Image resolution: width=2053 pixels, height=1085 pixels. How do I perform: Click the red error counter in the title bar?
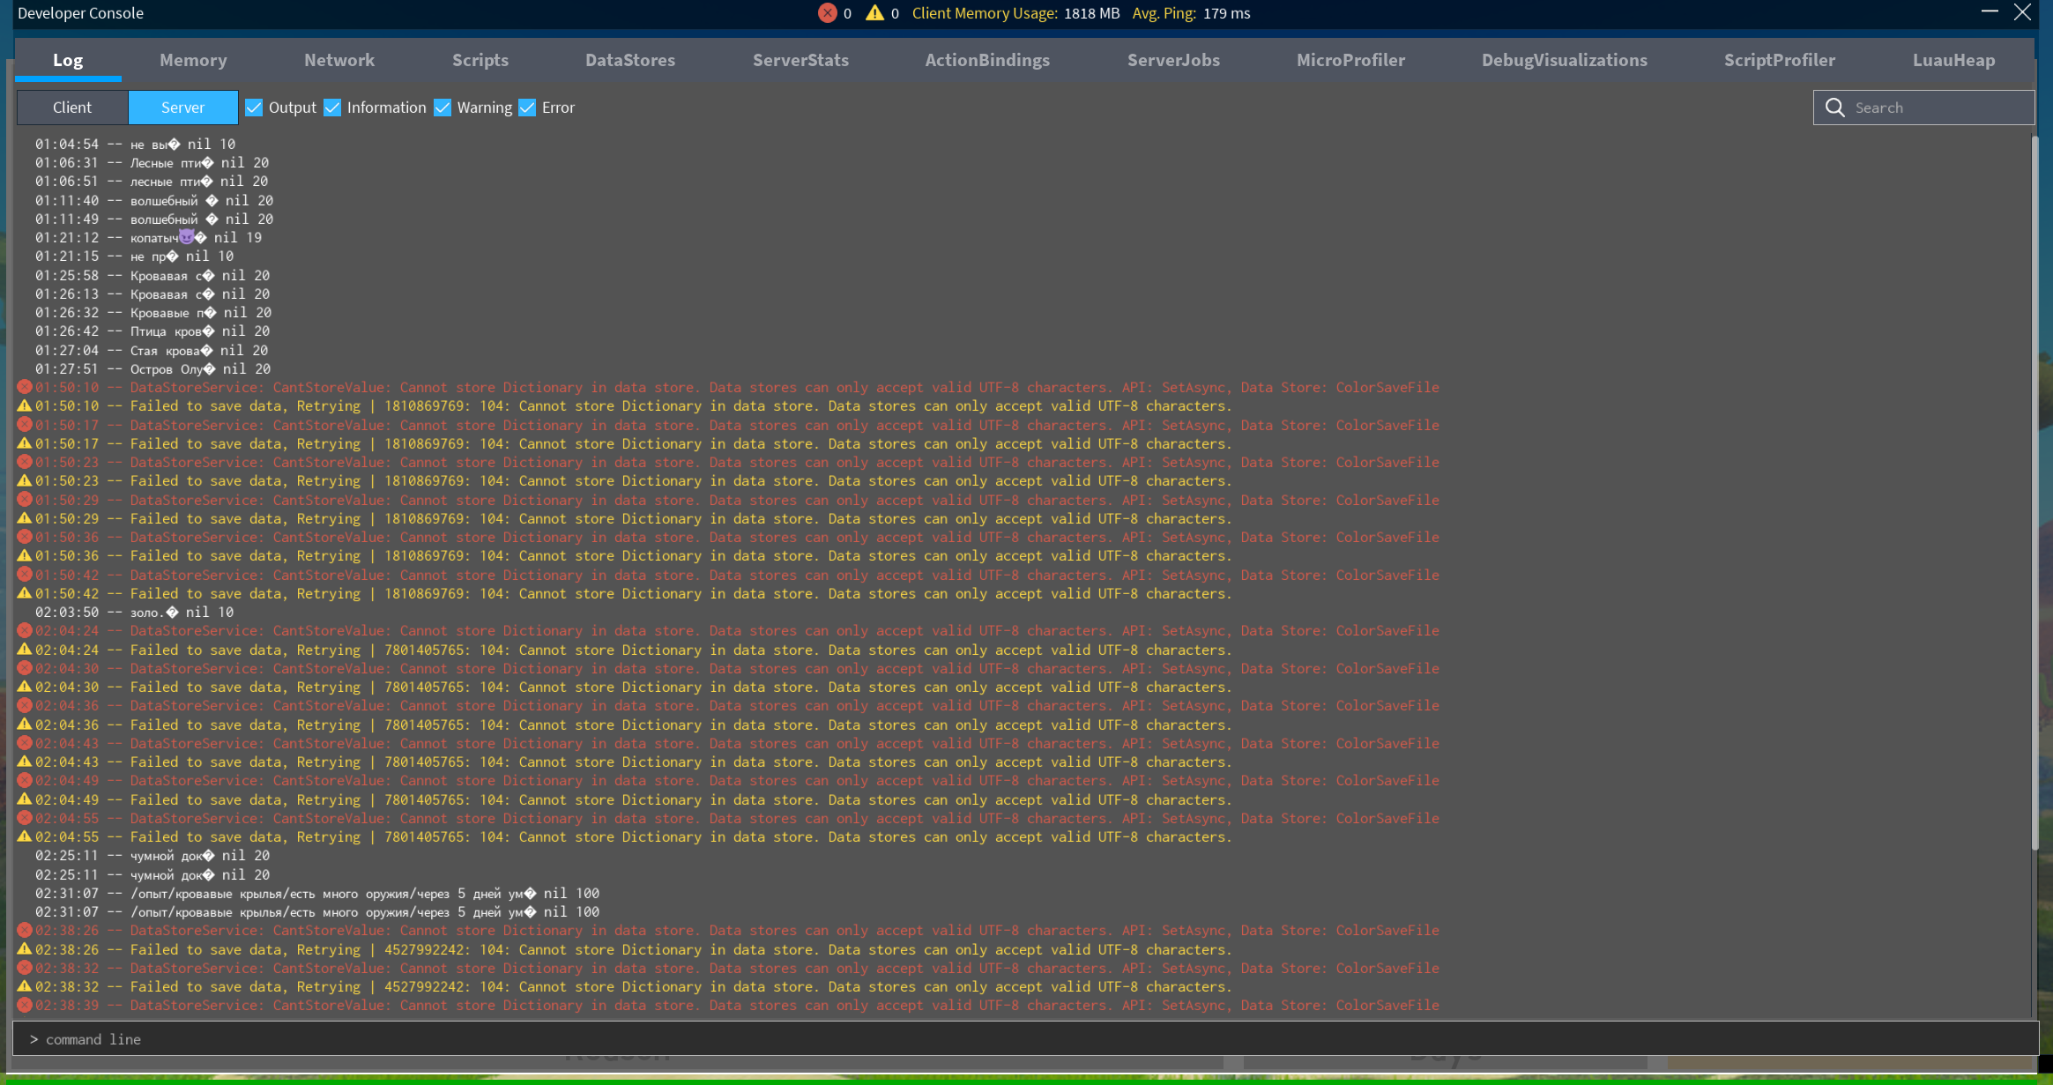point(827,13)
